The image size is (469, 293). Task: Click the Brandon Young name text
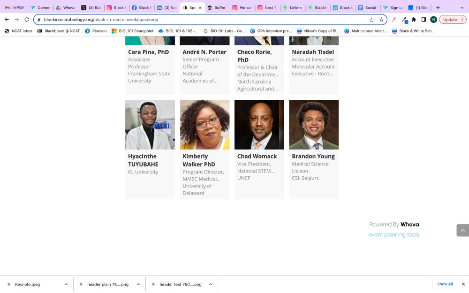coord(313,157)
